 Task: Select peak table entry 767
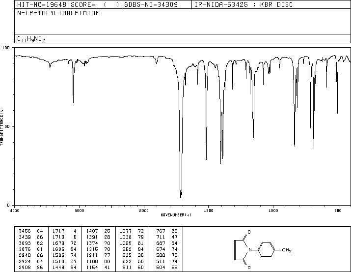point(161,231)
